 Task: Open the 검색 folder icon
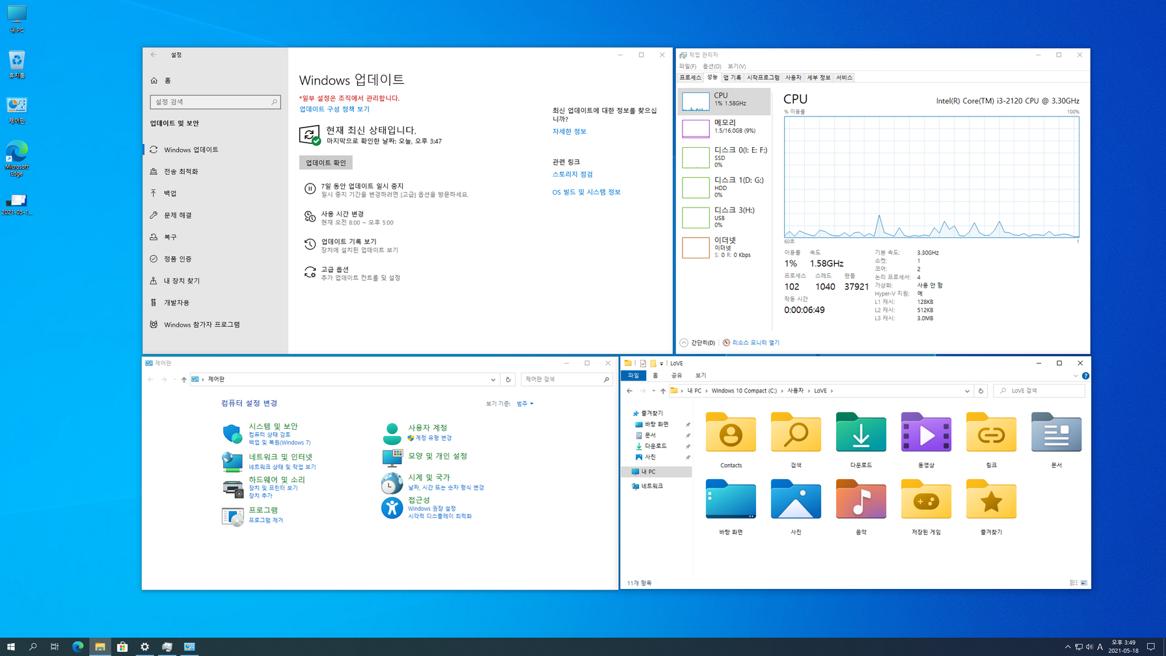click(796, 432)
